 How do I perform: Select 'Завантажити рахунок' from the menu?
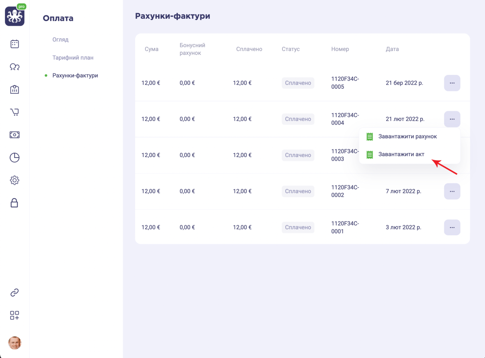pos(407,136)
